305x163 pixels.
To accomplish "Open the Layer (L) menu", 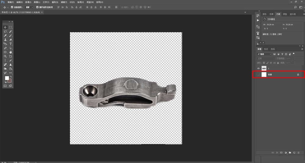I will 37,2.
